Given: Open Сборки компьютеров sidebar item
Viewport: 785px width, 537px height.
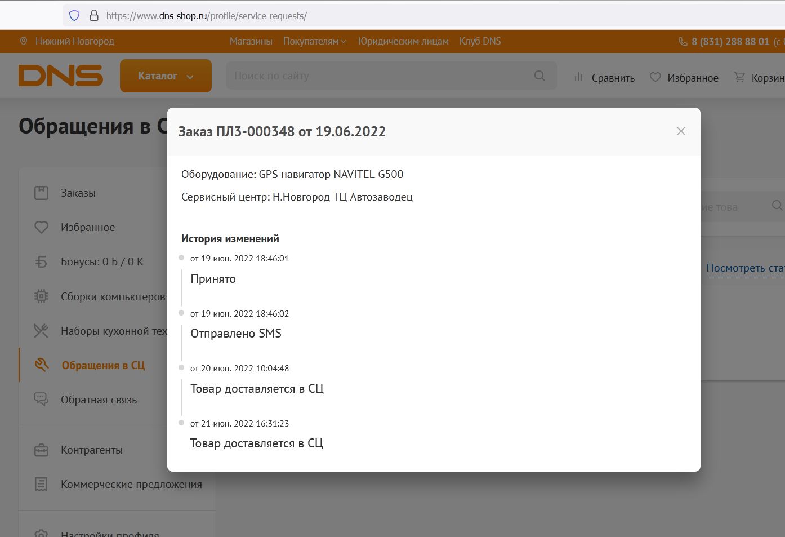Looking at the screenshot, I should 113,296.
